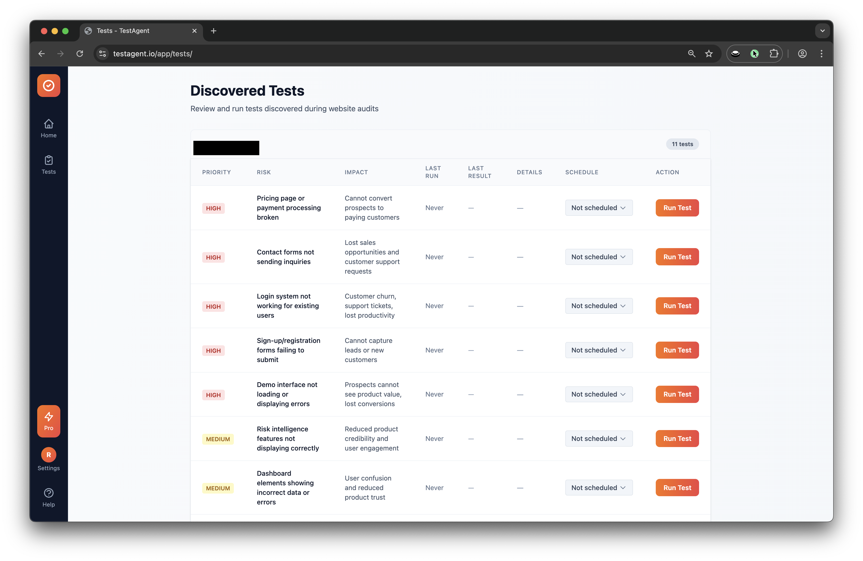Viewport: 863px width, 561px height.
Task: Run Test for the contact forms row
Action: [677, 257]
